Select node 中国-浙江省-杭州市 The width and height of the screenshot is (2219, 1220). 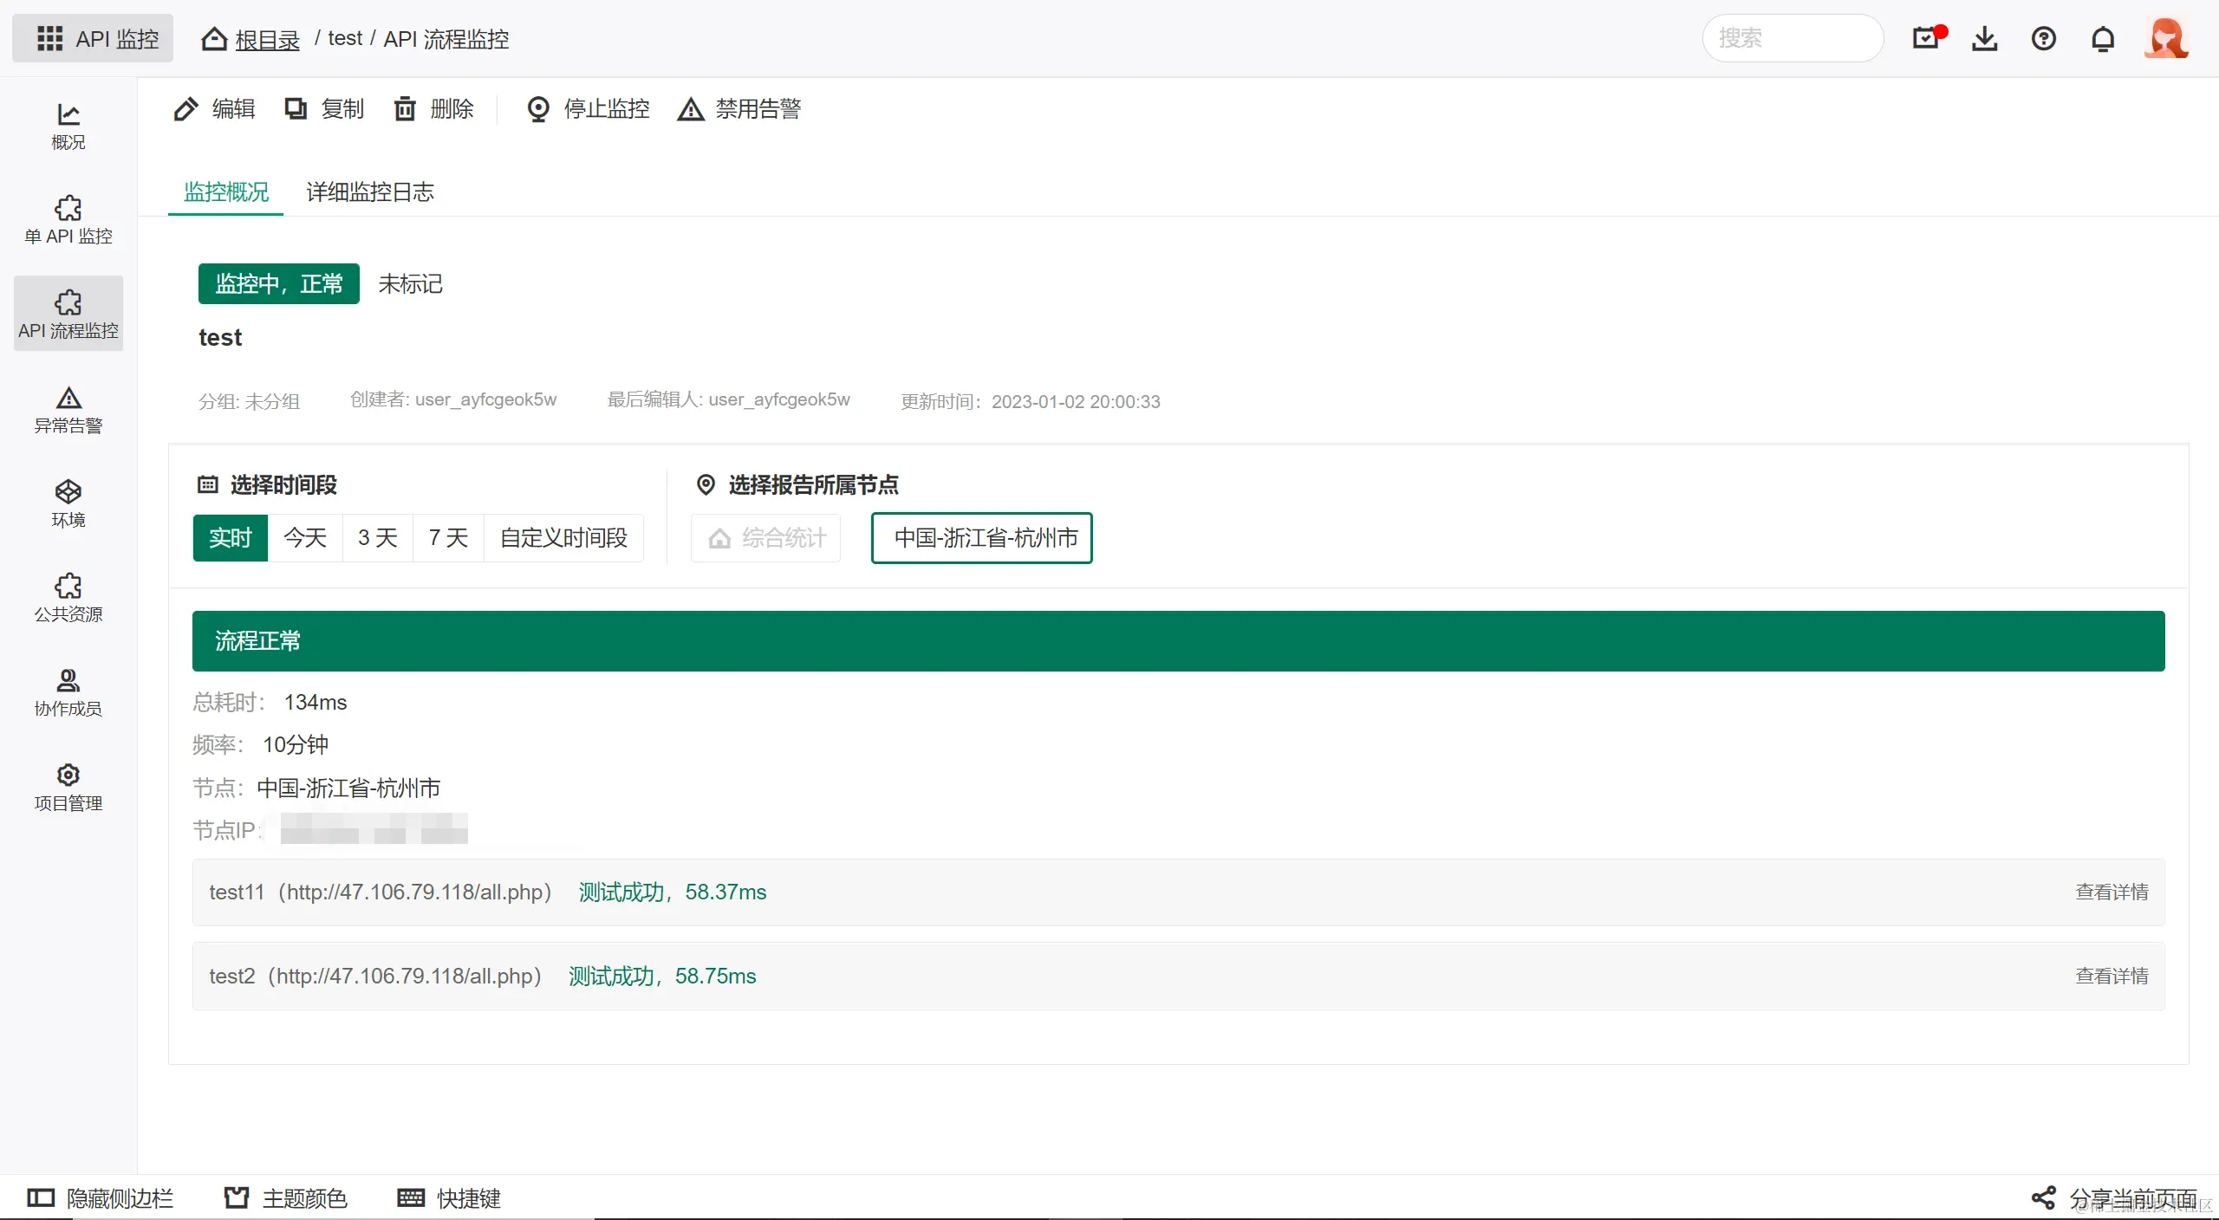click(x=981, y=538)
